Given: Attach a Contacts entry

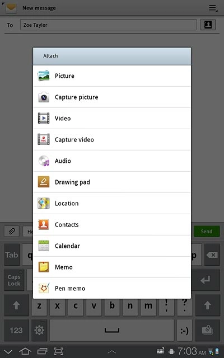Looking at the screenshot, I should 112,225.
